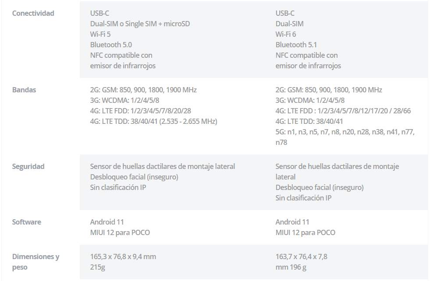Click LTE TDD 2.535 - 2.655 MHz line
Image resolution: width=430 pixels, height=281 pixels.
coord(153,121)
